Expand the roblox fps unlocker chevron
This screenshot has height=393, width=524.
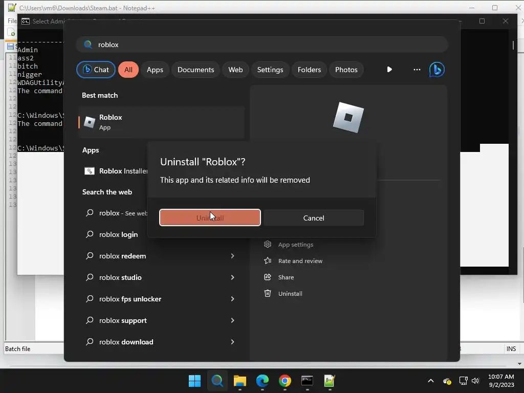click(x=233, y=299)
